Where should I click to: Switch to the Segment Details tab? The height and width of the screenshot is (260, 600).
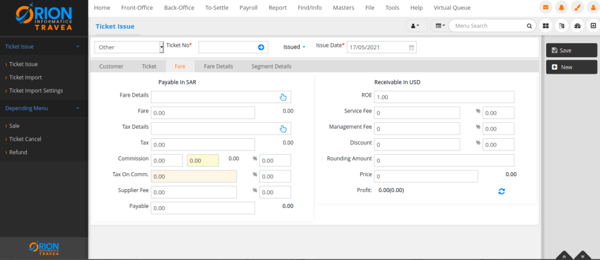coord(271,66)
